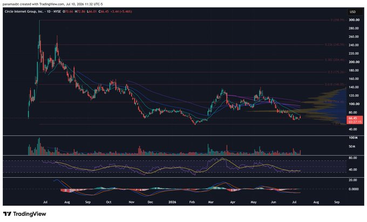Click the 140.00 price axis label
Screen dimensions: 367x222
(x=354, y=87)
